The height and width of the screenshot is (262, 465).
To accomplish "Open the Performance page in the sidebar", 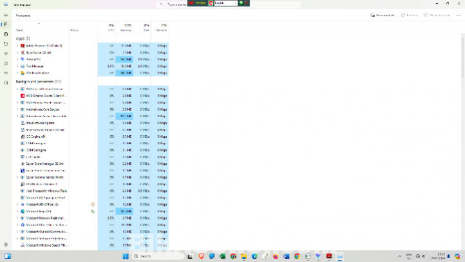I will coord(6,34).
